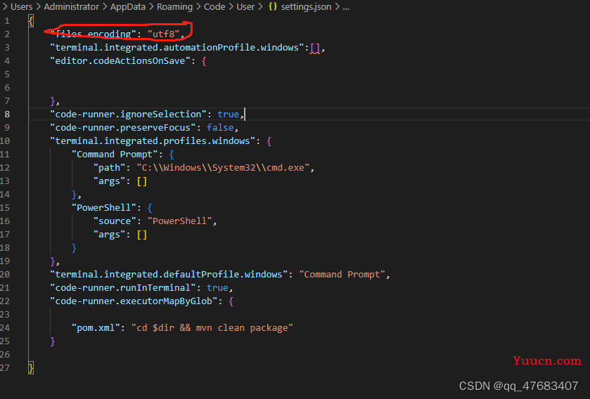Click the false value of preserveFocus

pyautogui.click(x=220, y=128)
